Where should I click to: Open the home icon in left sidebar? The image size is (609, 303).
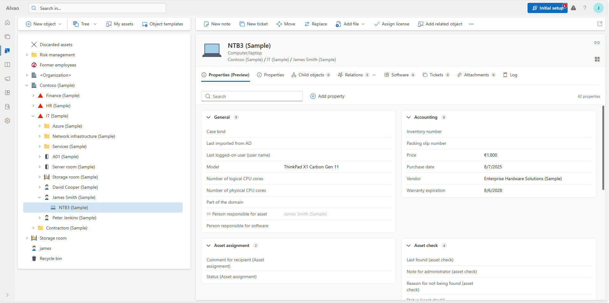tap(7, 23)
